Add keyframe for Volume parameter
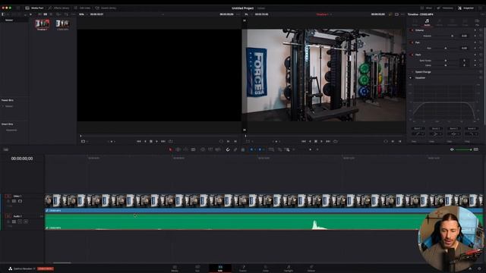The width and height of the screenshot is (486, 273). tap(475, 36)
